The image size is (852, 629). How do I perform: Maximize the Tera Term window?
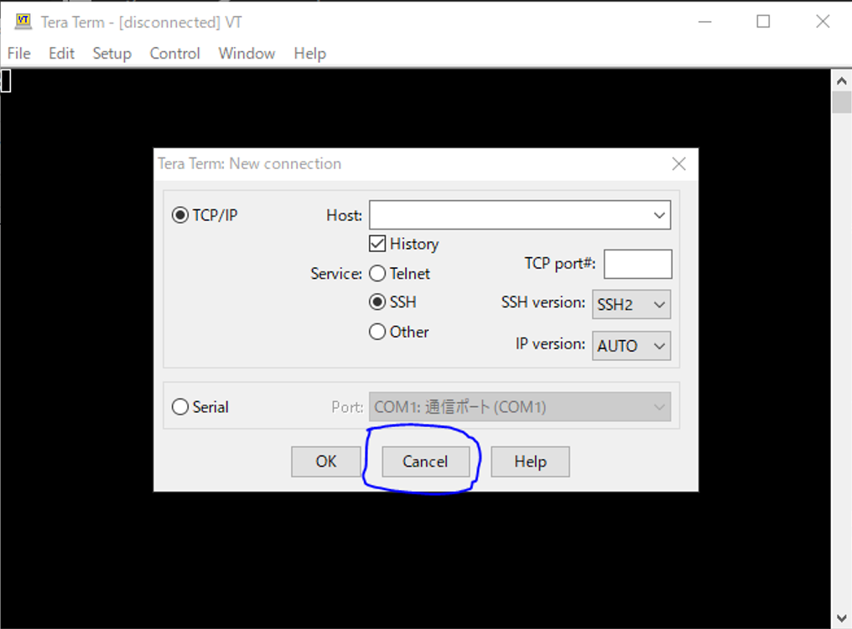pyautogui.click(x=763, y=22)
